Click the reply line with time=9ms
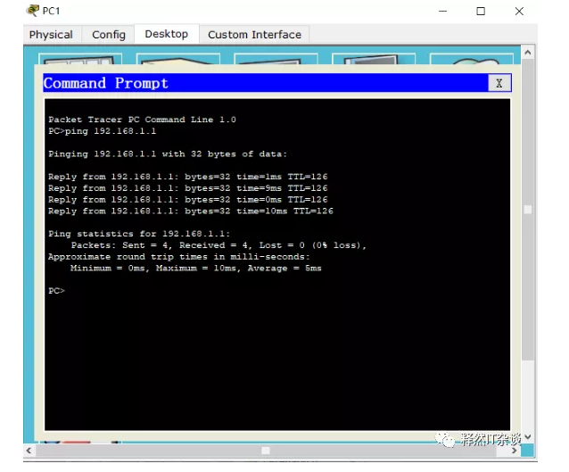The width and height of the screenshot is (569, 472). [x=188, y=188]
